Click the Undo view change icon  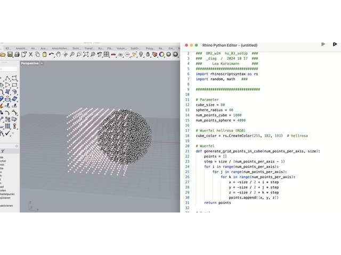pos(100,54)
